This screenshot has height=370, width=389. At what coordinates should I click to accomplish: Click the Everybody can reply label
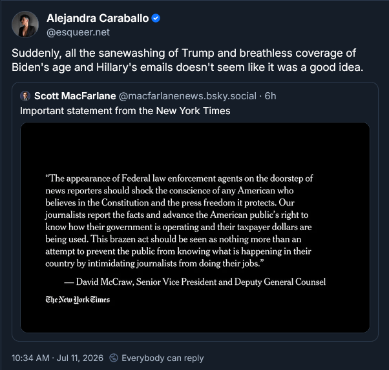[162, 358]
